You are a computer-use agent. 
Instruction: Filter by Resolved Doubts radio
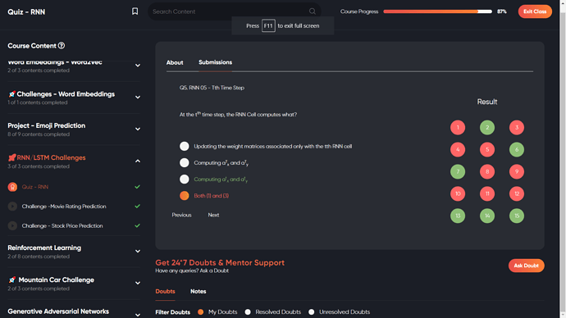(248, 312)
